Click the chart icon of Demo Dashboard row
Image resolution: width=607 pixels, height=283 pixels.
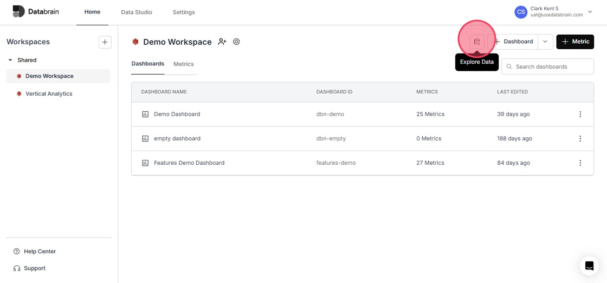tap(145, 114)
